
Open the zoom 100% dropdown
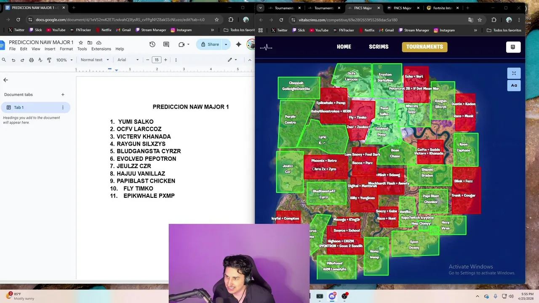tap(64, 60)
